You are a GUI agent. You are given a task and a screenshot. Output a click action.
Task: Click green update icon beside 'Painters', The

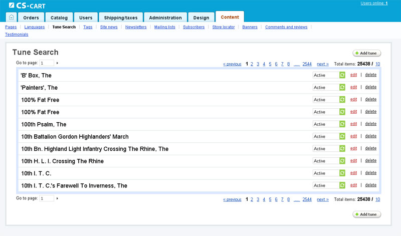(x=342, y=87)
